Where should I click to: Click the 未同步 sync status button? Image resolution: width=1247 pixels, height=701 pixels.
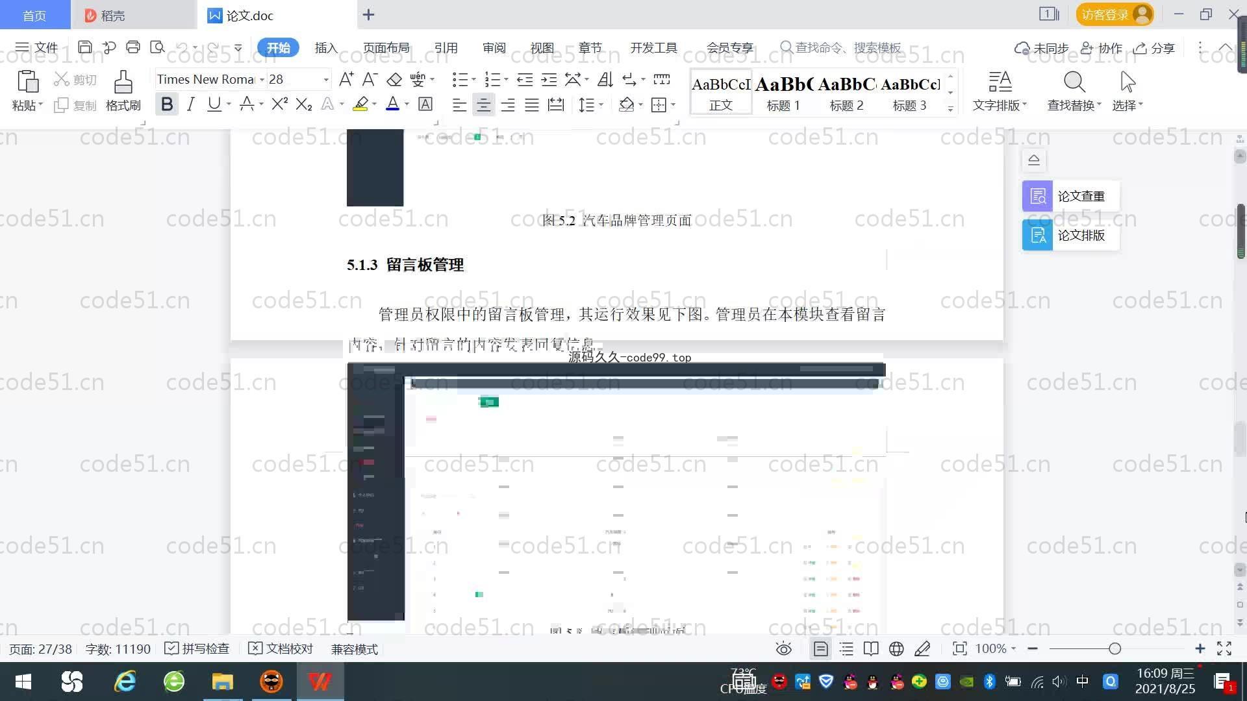(x=1042, y=47)
